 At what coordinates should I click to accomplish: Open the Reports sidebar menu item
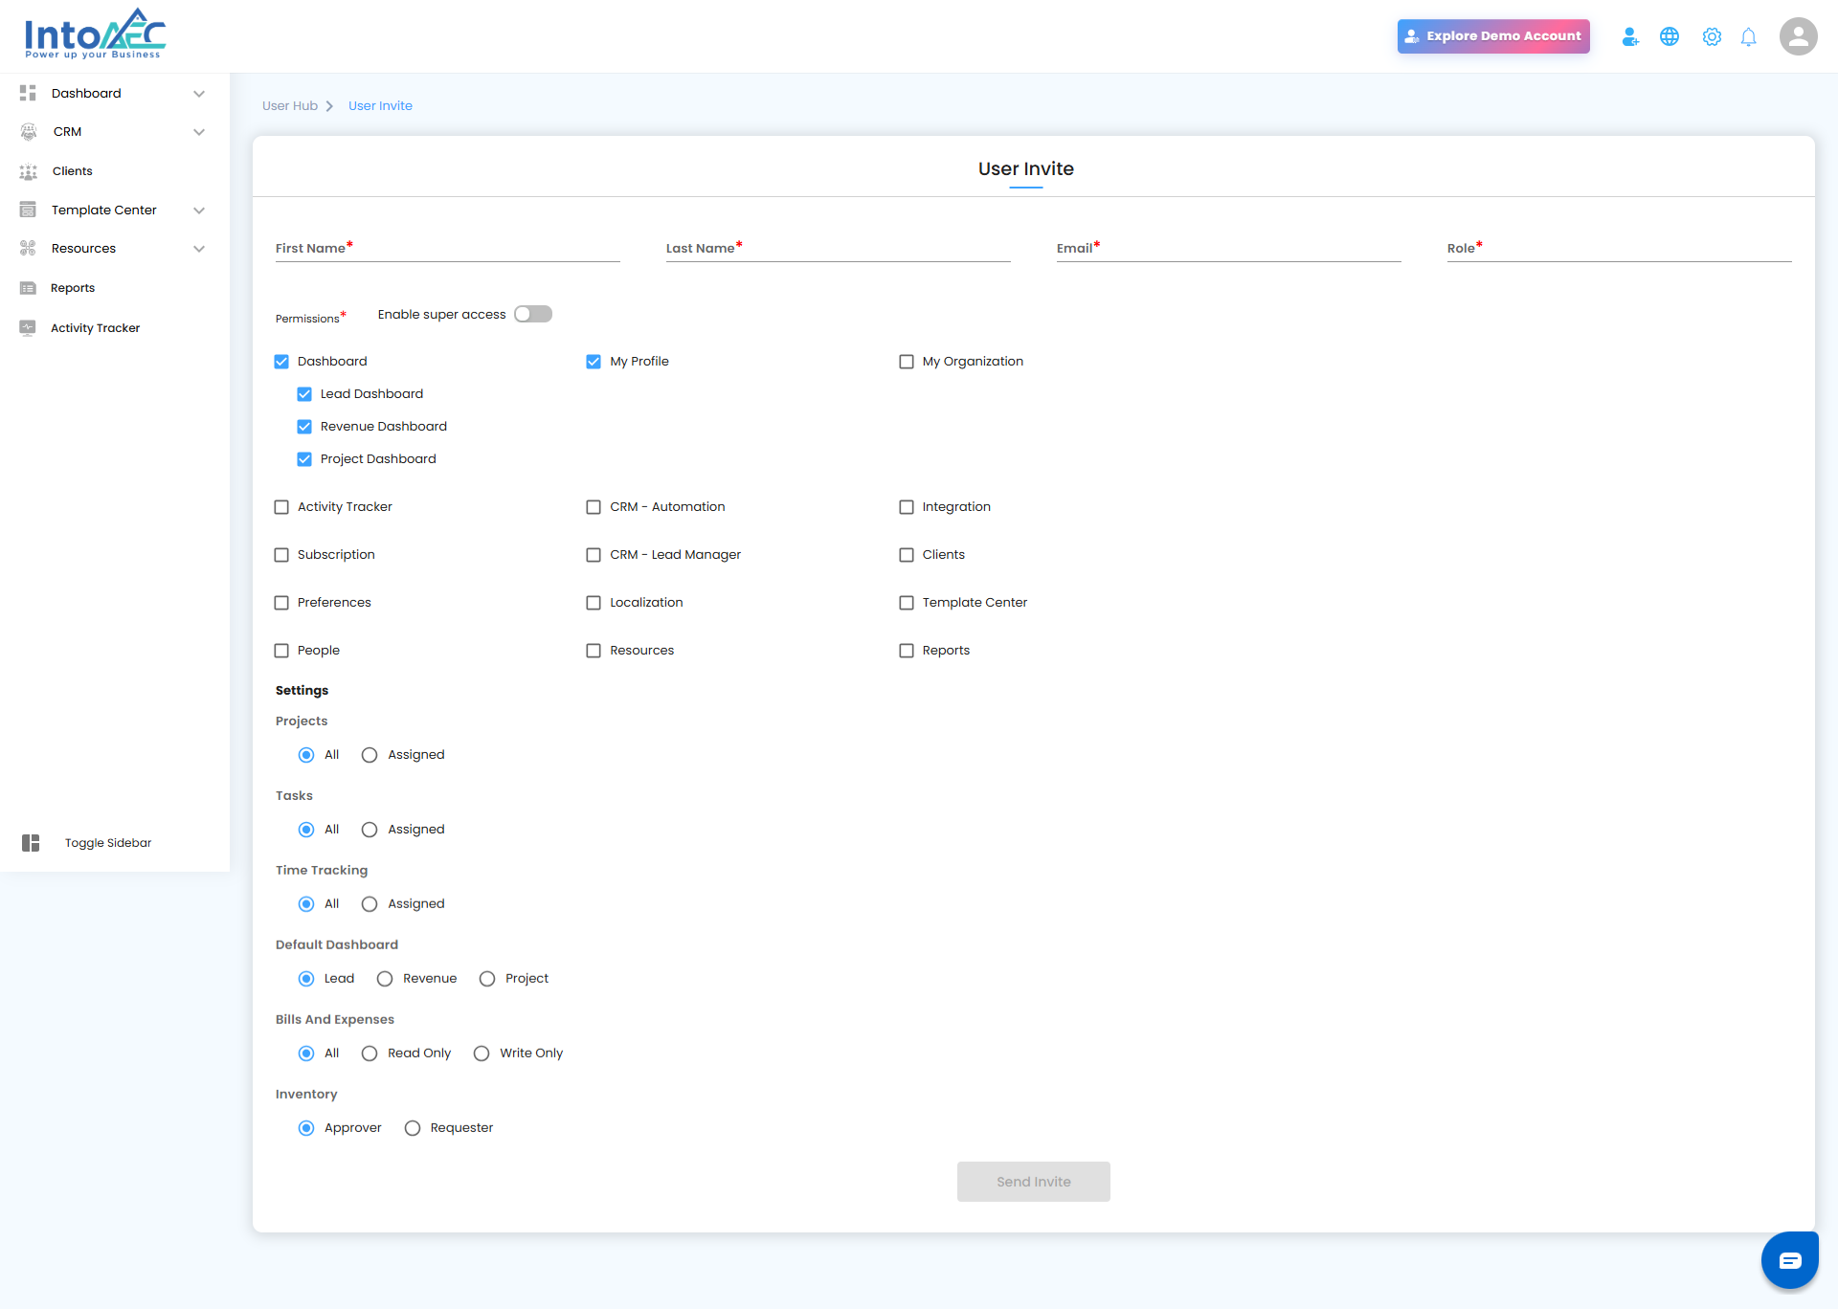tap(73, 288)
